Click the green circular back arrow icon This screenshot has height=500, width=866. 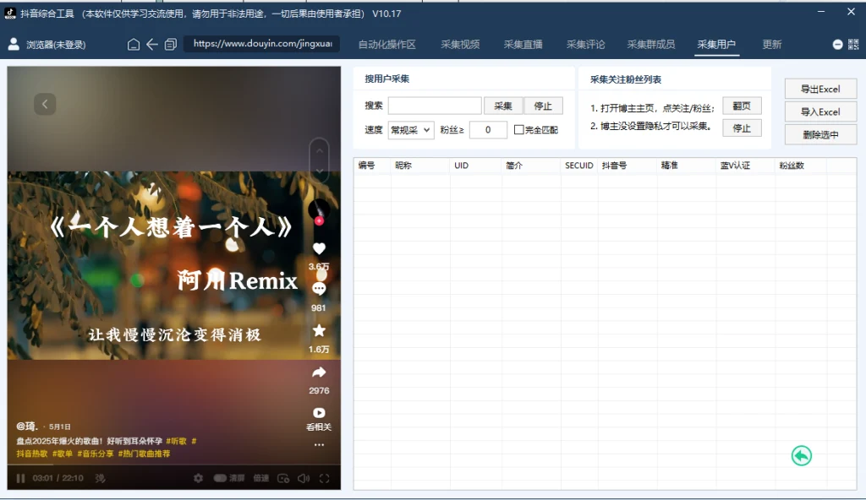(x=802, y=456)
